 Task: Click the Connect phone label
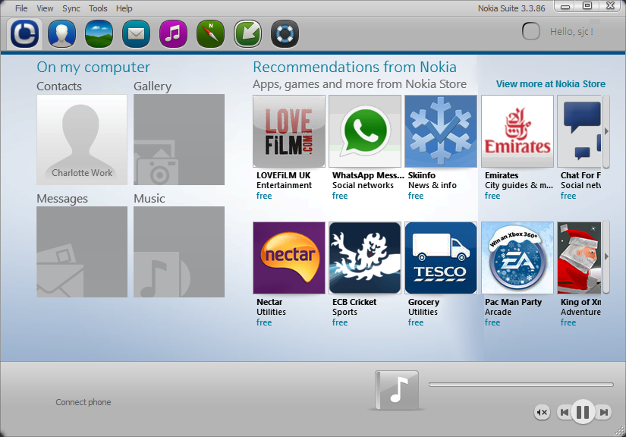[83, 402]
